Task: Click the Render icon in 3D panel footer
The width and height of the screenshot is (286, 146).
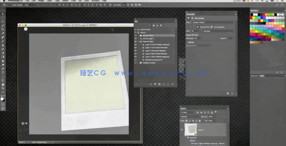Action: pos(160,84)
